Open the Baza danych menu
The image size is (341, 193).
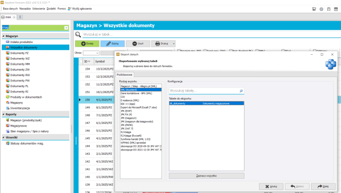click(10, 9)
